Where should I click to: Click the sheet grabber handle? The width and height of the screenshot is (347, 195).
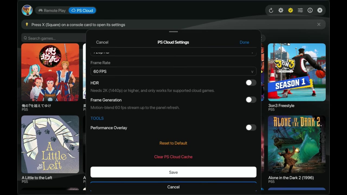tap(173, 32)
